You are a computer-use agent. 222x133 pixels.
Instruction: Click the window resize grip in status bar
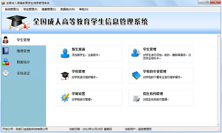click(x=219, y=130)
